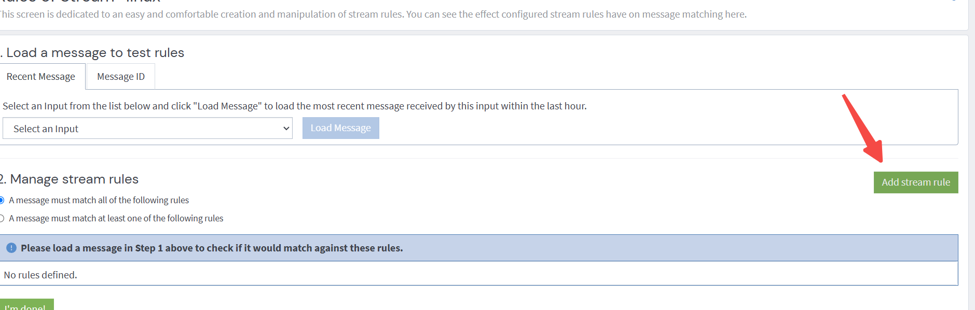The image size is (975, 310).
Task: Click the 'Load a message to test rules' heading
Action: (92, 53)
